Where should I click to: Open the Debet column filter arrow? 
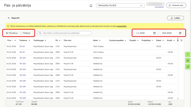(163, 41)
